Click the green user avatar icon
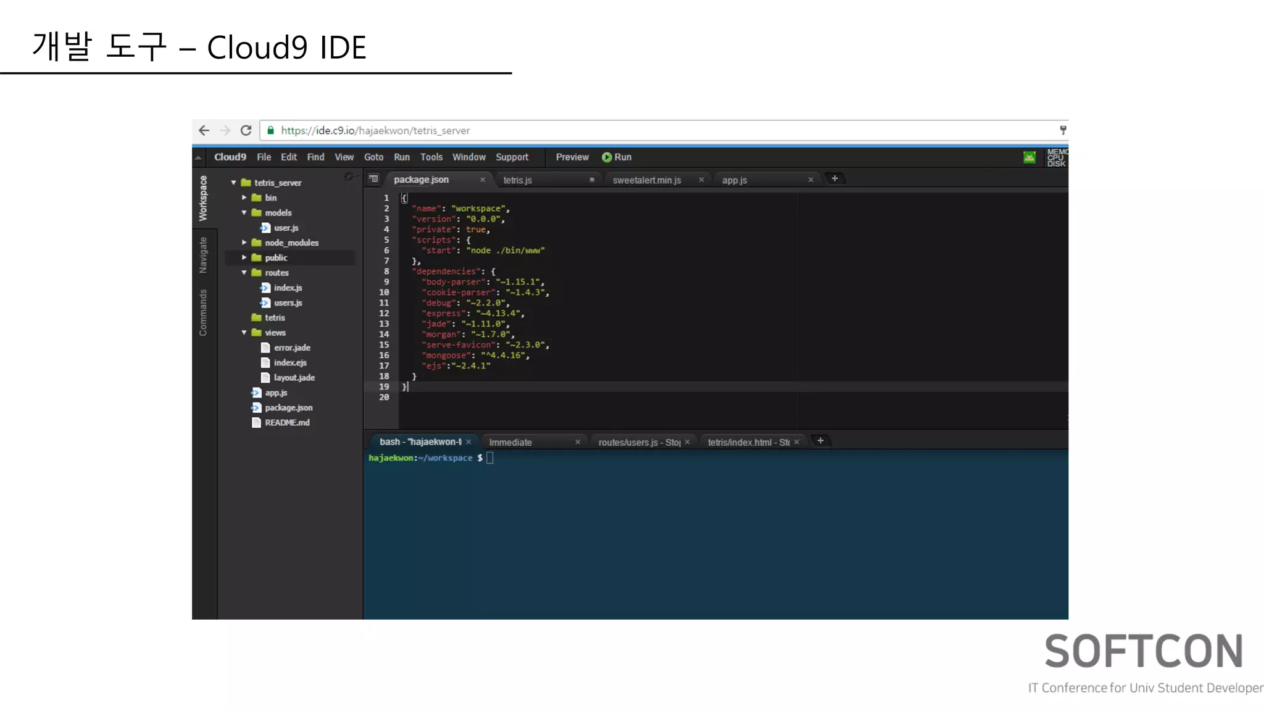The height and width of the screenshot is (711, 1264). coord(1029,157)
